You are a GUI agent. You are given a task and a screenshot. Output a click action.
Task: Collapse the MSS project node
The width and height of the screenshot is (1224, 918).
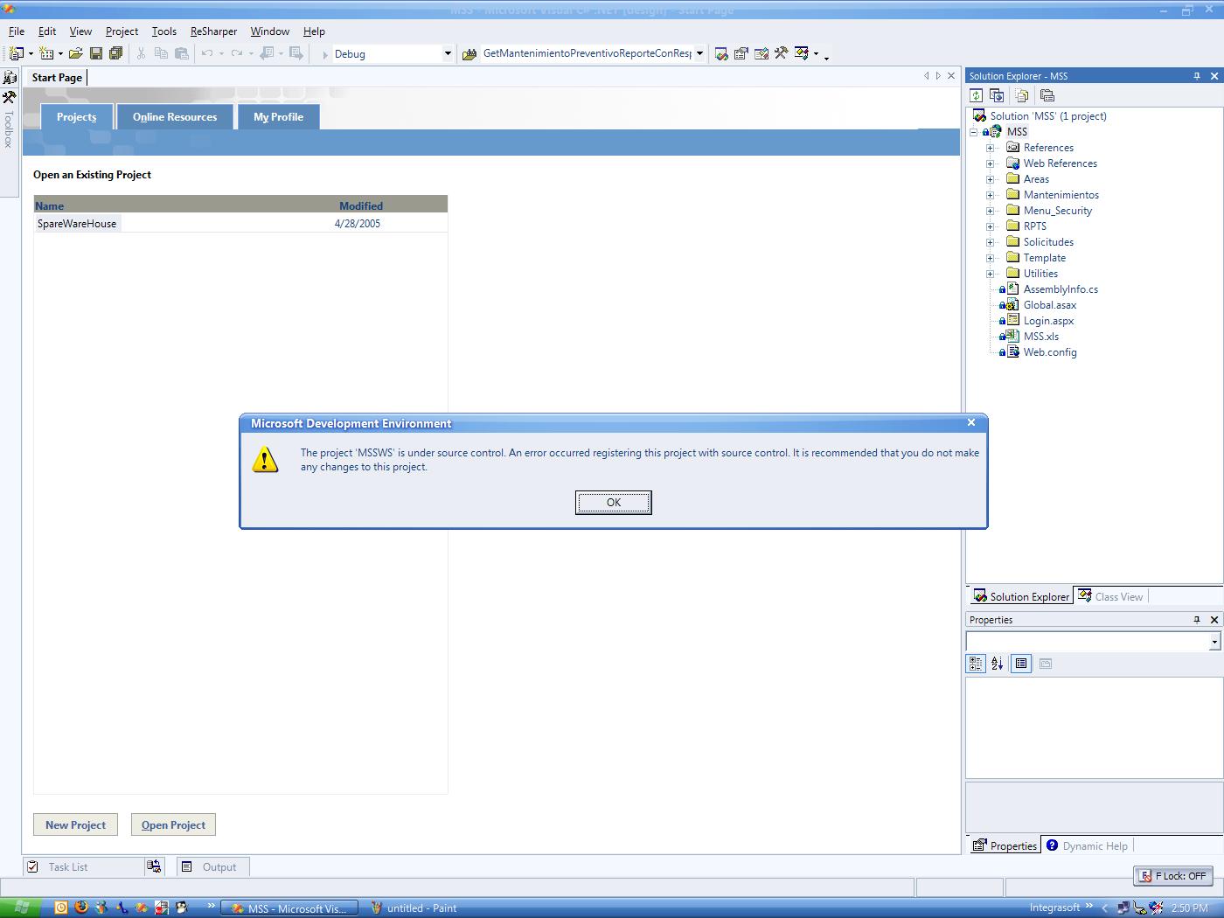coord(974,132)
